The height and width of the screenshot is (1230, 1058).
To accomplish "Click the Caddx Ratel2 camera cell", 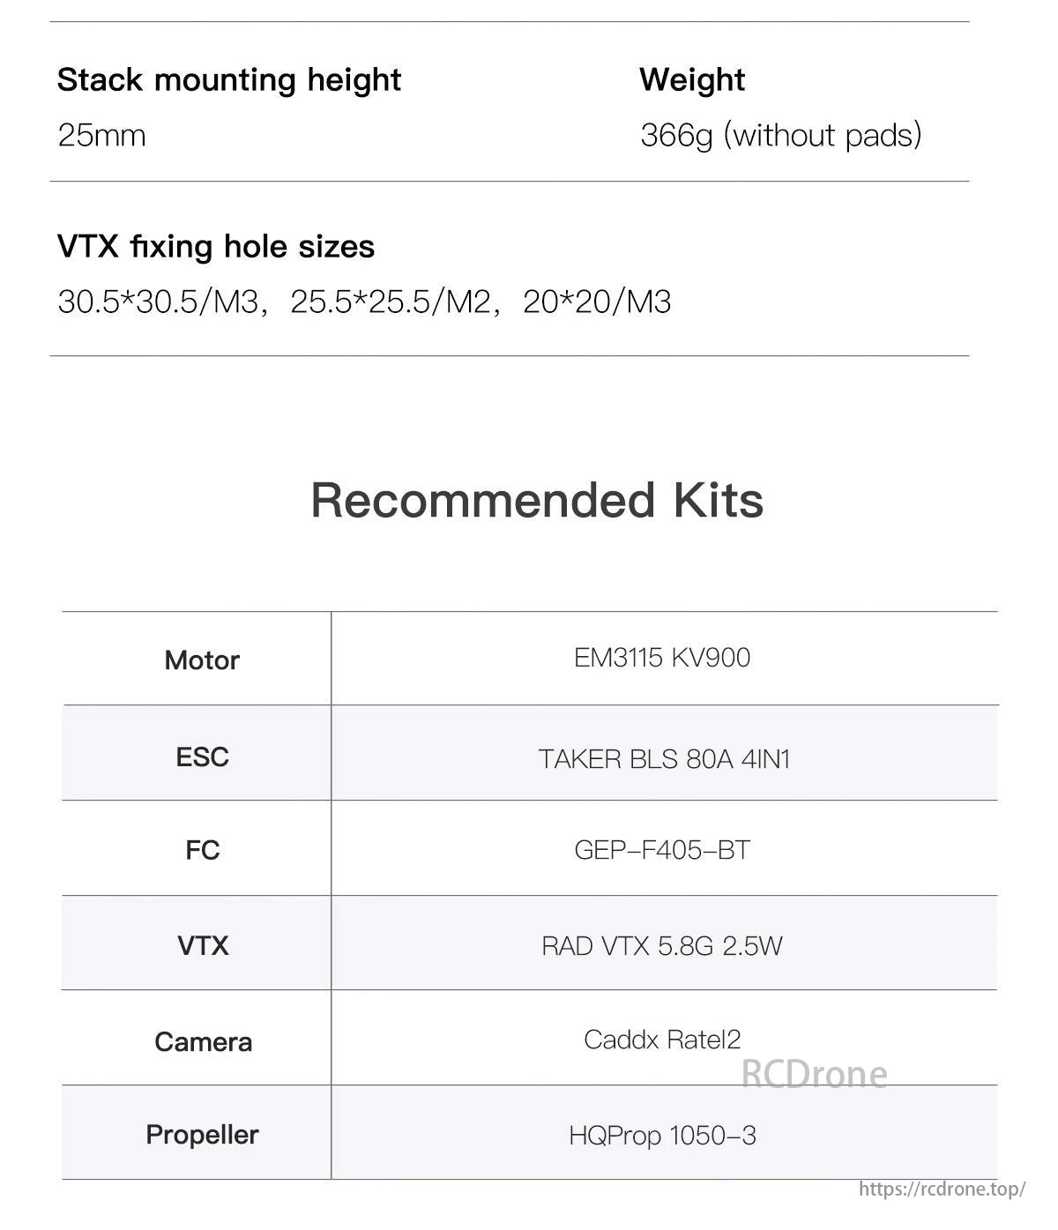I will (661, 1040).
